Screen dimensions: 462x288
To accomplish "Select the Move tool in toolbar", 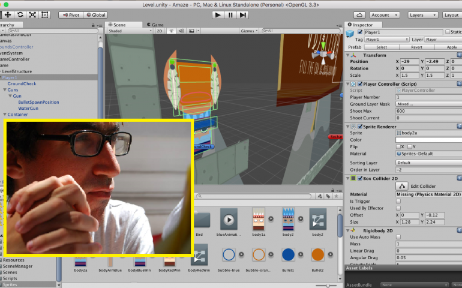I will point(8,15).
